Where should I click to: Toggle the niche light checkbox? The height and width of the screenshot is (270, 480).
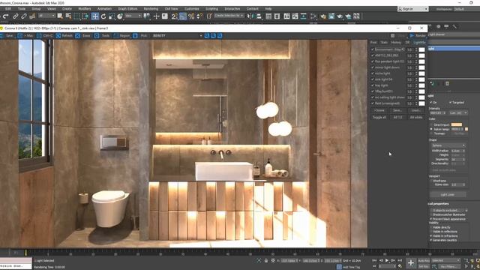(373, 73)
